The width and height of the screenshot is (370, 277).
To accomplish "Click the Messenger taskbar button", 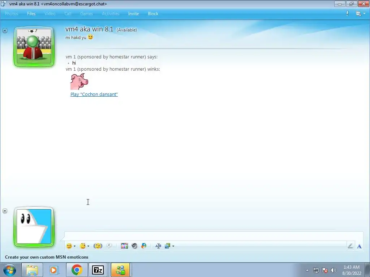I will tap(120, 270).
